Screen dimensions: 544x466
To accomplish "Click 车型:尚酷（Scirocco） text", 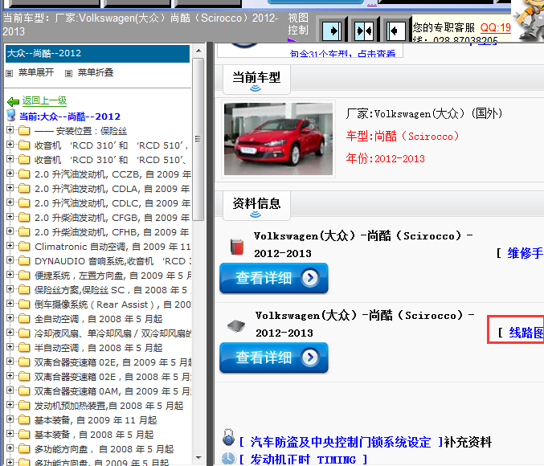I will point(403,136).
